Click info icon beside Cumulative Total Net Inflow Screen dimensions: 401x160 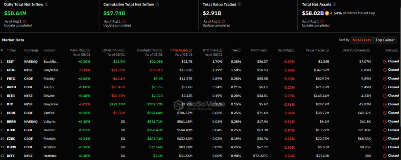click(157, 4)
